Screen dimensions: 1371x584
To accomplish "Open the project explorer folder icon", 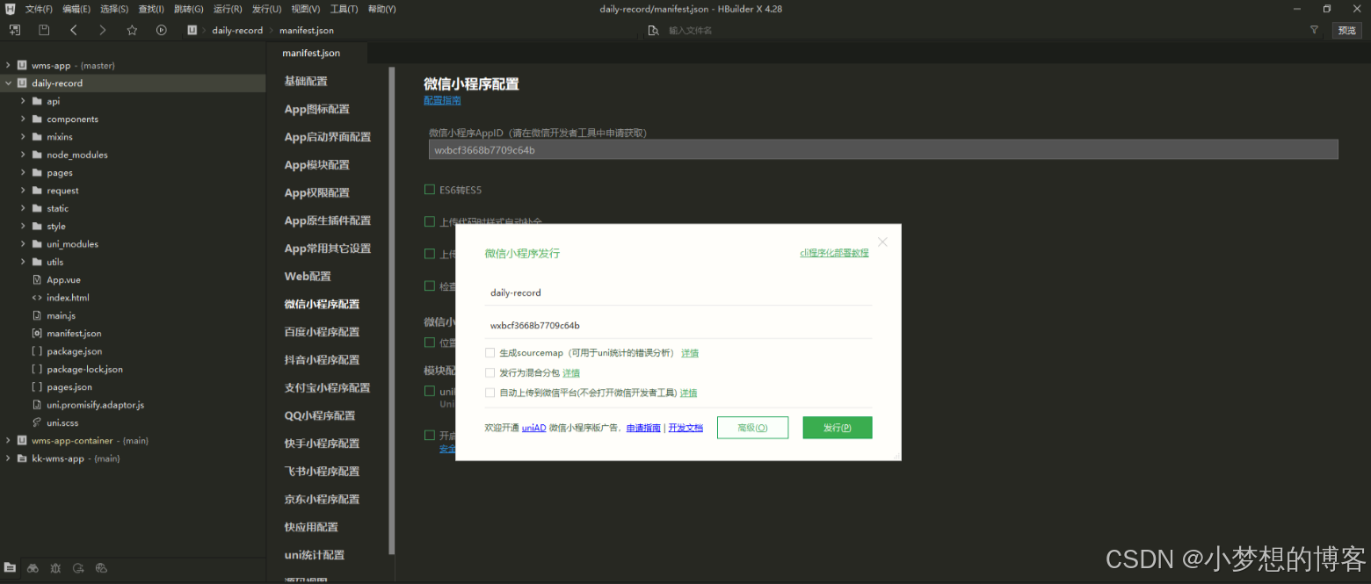I will tap(10, 568).
